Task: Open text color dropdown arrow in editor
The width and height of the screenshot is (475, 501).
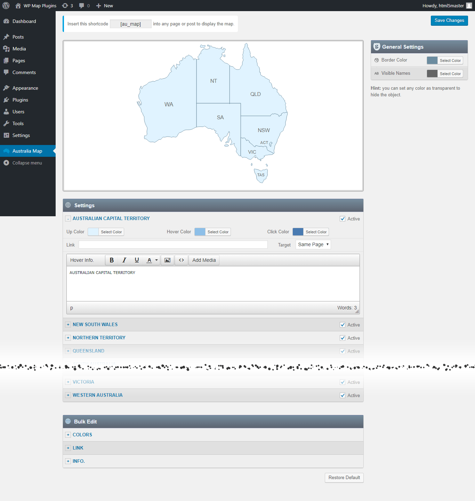Action: coord(156,260)
